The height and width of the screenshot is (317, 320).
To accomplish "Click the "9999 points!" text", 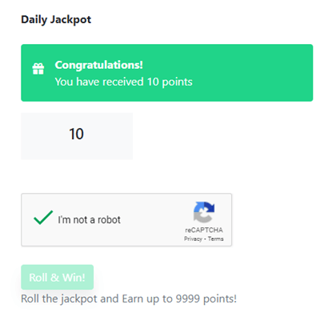I will pyautogui.click(x=206, y=299).
